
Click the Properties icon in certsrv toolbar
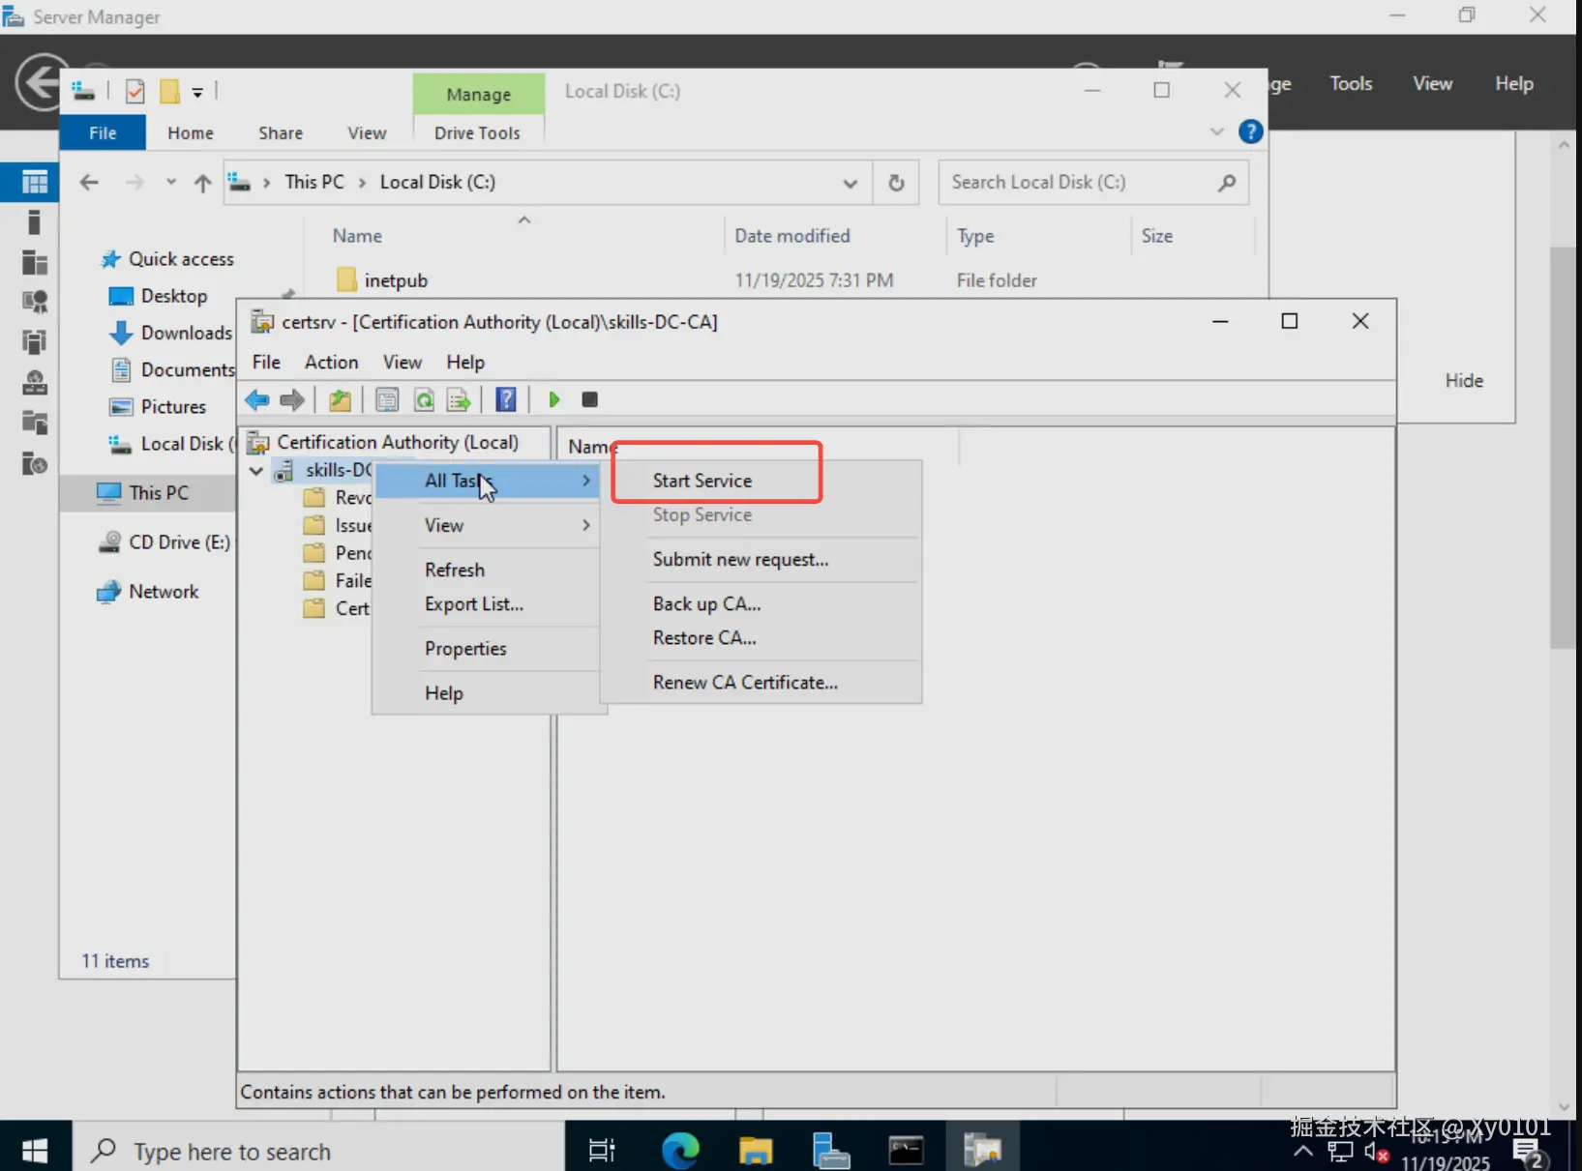pyautogui.click(x=387, y=399)
